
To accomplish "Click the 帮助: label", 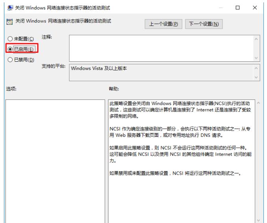I will (114, 89).
